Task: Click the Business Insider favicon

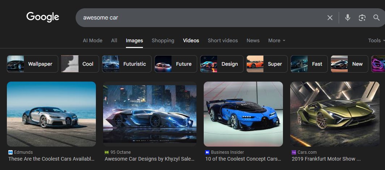Action: click(x=207, y=152)
